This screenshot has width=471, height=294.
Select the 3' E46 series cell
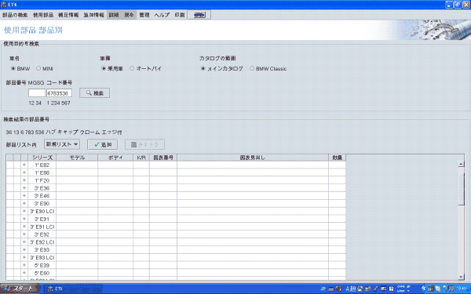click(42, 195)
